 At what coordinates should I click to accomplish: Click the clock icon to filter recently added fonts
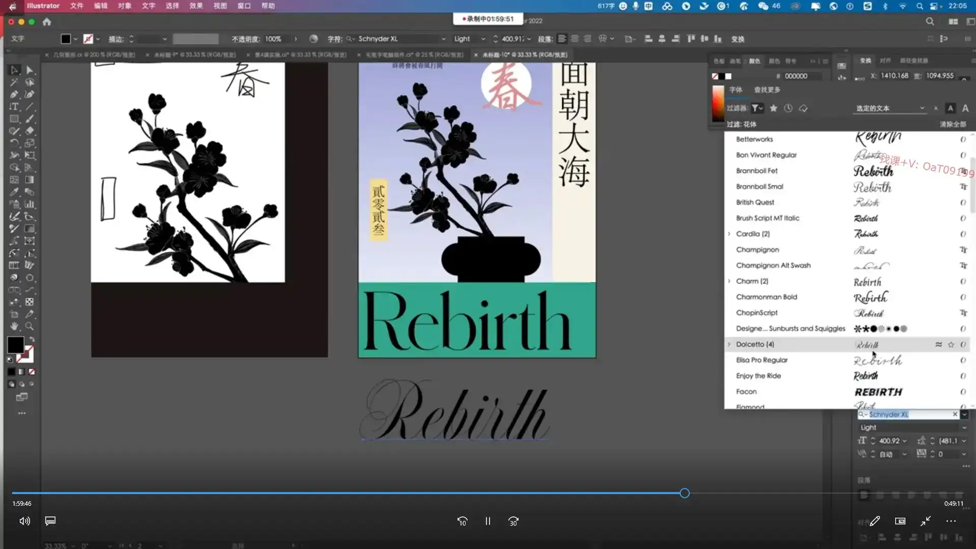pos(788,108)
